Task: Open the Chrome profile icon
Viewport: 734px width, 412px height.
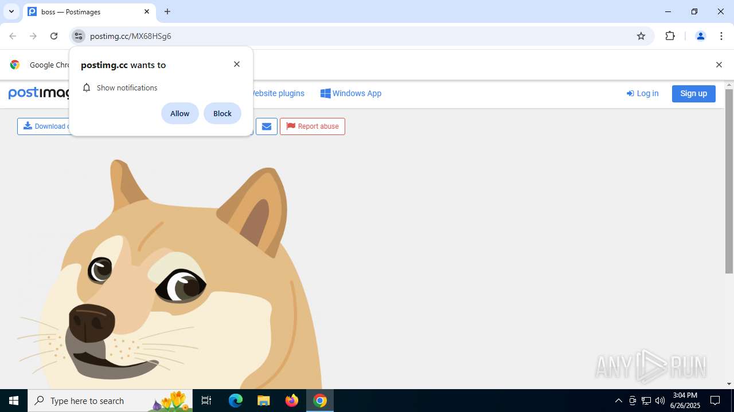Action: 700,36
